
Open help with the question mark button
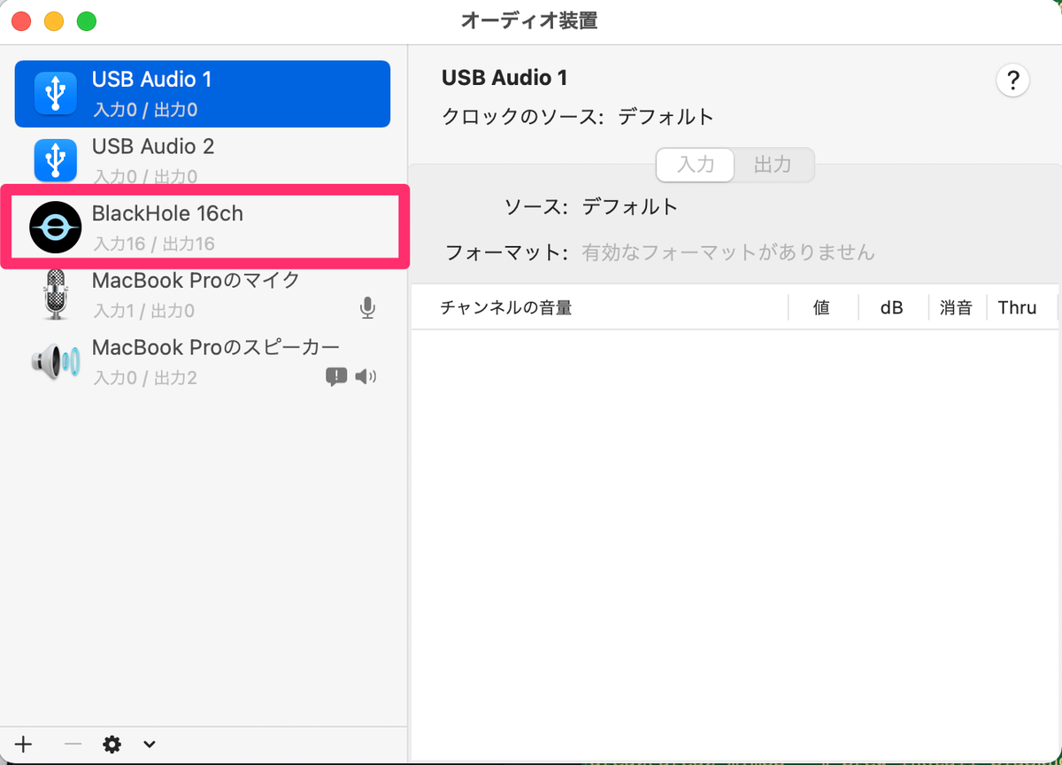click(x=1012, y=80)
